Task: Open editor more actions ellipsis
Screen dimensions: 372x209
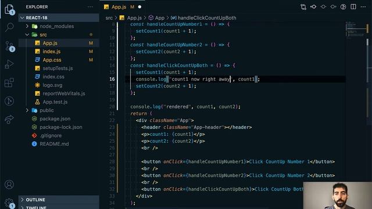Action: pyautogui.click(x=363, y=7)
